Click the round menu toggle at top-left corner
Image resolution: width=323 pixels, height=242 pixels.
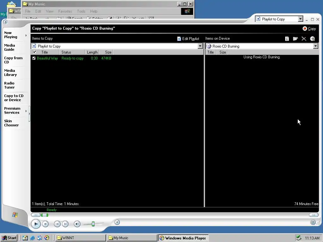6,22
